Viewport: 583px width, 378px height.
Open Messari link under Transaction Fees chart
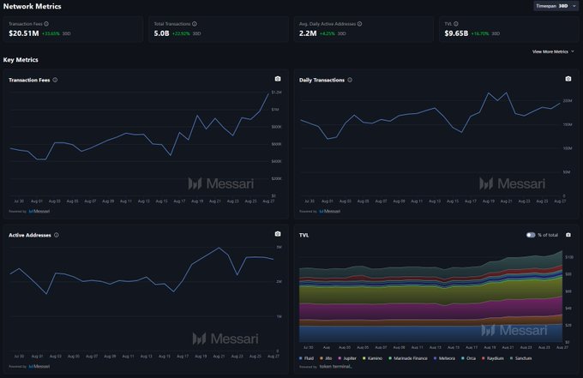pos(39,211)
